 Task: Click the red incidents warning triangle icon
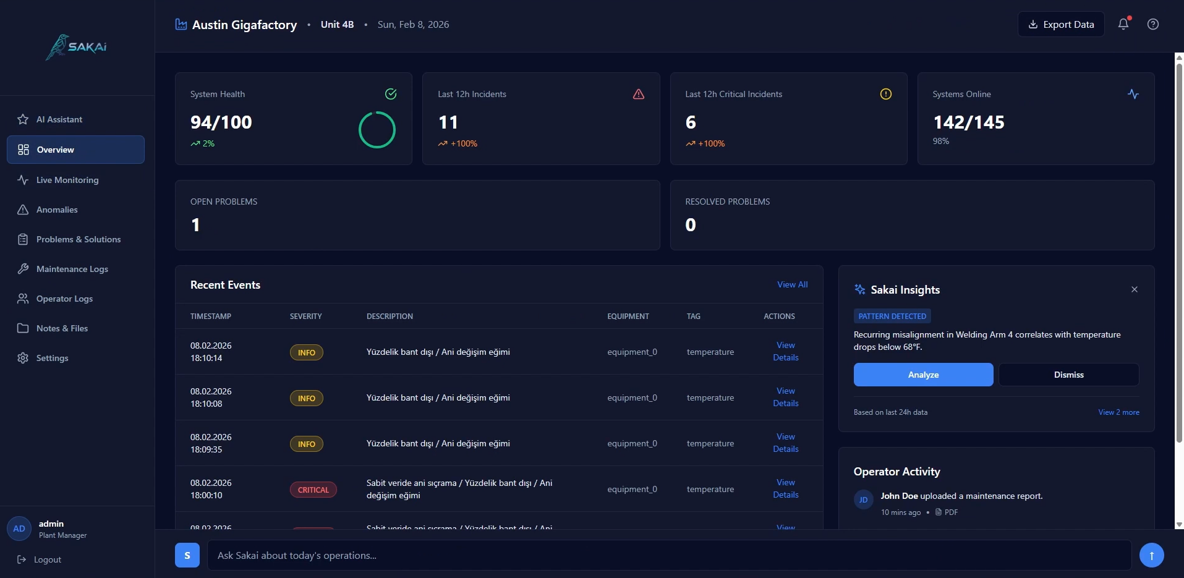point(638,94)
